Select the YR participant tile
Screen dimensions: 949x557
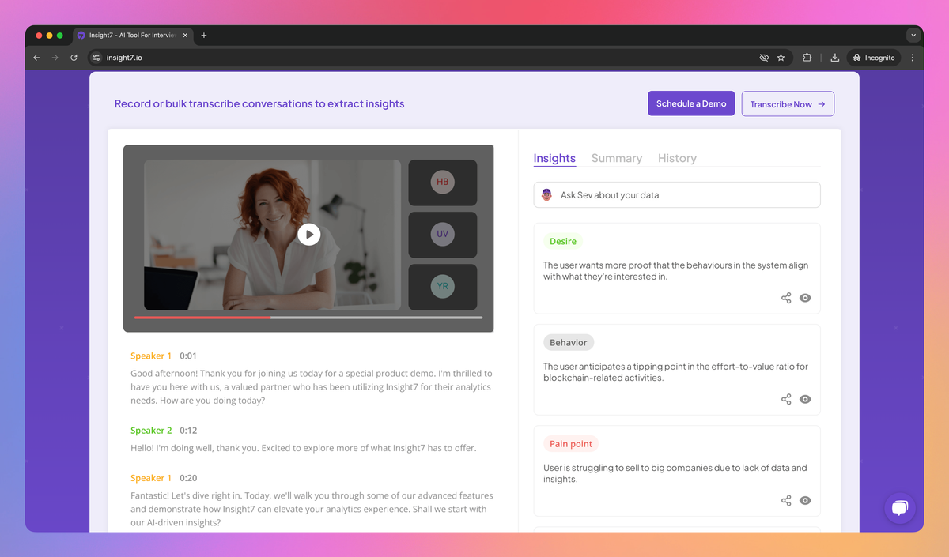(443, 287)
